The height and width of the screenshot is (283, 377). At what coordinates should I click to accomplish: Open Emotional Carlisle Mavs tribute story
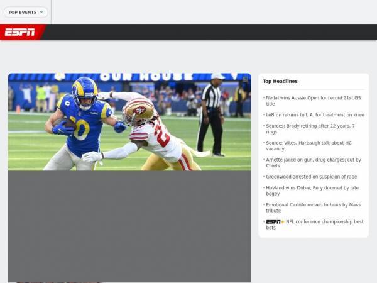(314, 208)
